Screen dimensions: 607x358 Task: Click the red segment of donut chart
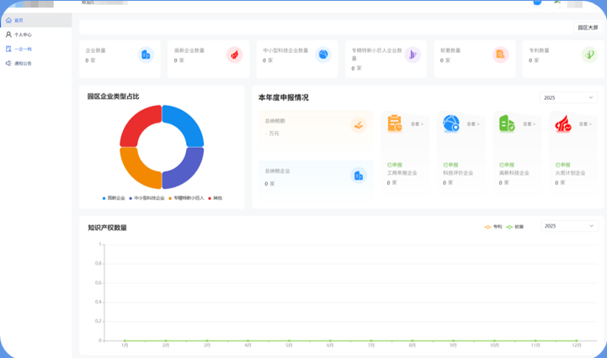(x=139, y=125)
